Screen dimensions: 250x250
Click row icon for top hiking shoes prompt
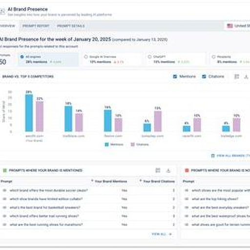187,199
